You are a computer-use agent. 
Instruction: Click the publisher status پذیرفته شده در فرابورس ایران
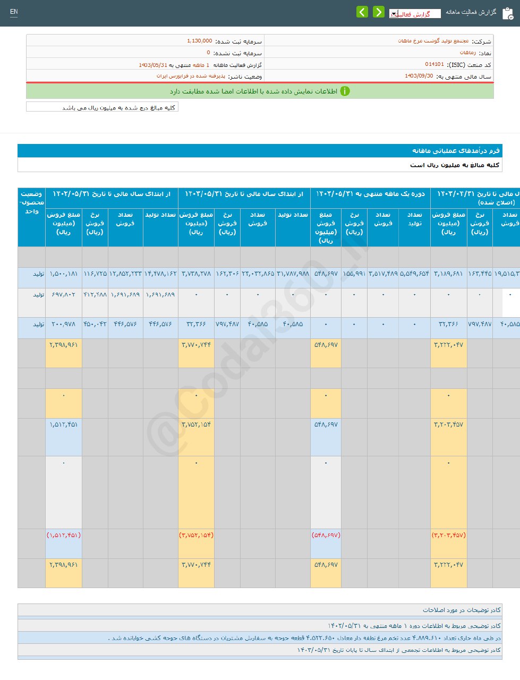[191, 76]
